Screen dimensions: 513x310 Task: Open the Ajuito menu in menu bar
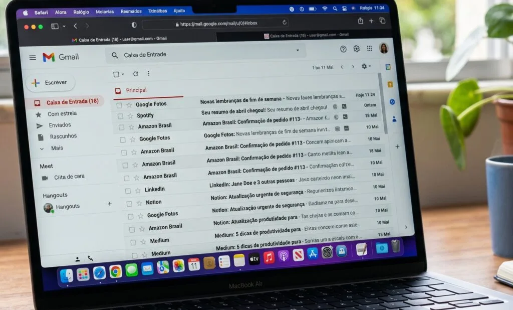coord(179,11)
